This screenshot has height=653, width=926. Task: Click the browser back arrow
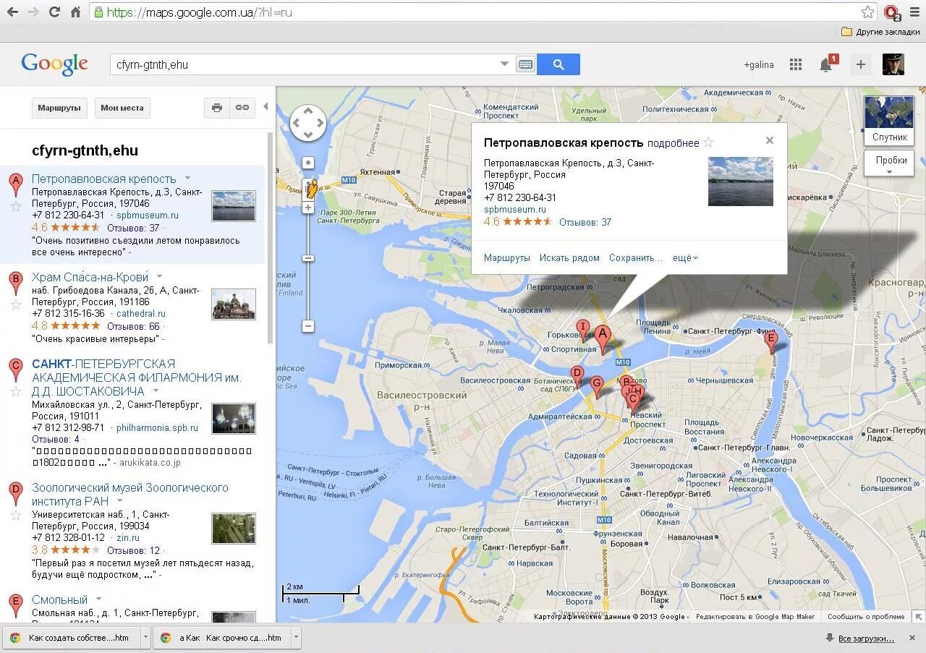[12, 12]
